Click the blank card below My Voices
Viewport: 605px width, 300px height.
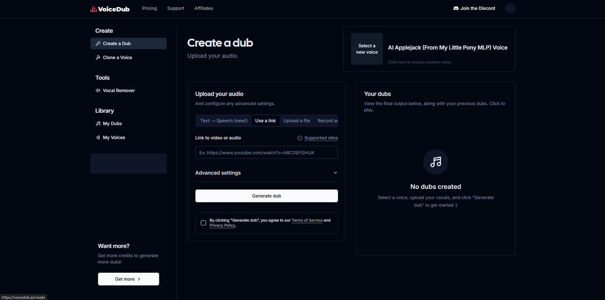click(129, 163)
